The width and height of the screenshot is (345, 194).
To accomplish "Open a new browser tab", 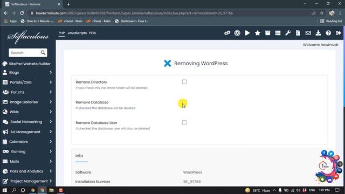I will (x=68, y=4).
